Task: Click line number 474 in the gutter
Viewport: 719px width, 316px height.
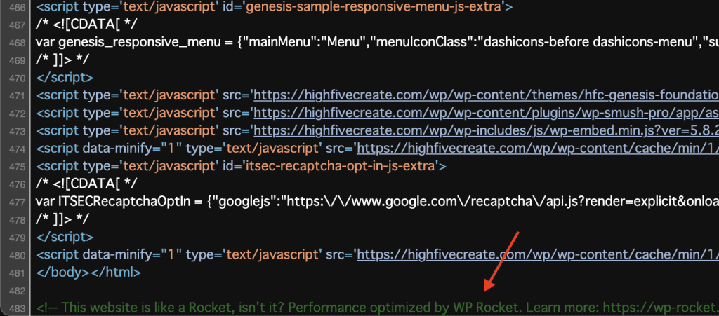Action: pyautogui.click(x=17, y=149)
